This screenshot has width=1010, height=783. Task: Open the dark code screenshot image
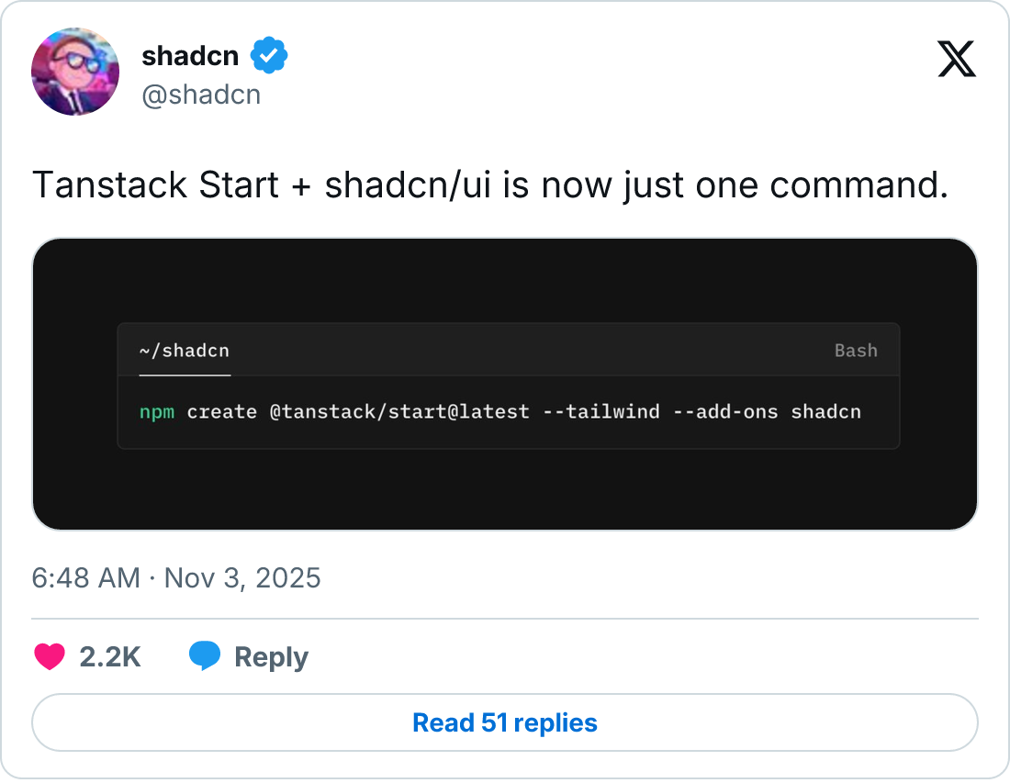click(505, 487)
